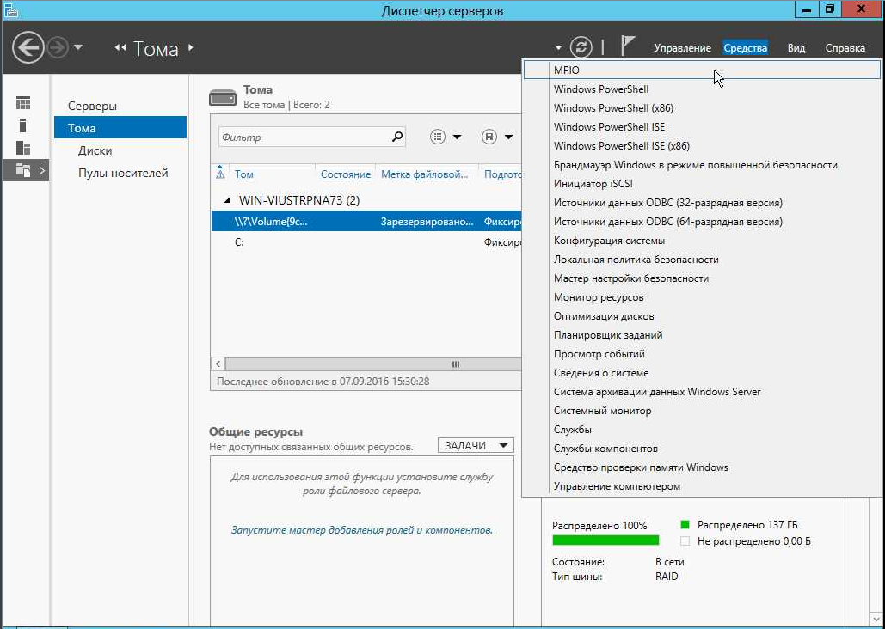
Task: Open Локальная политика безопасности
Action: tap(702, 260)
